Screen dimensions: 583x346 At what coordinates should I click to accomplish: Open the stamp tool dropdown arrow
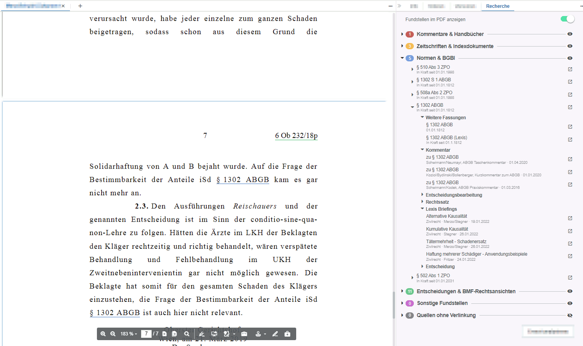click(265, 334)
